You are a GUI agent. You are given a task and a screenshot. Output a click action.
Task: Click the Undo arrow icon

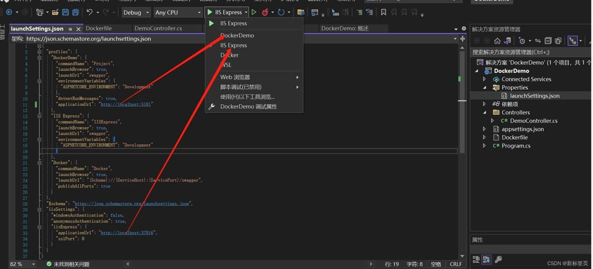coord(89,12)
